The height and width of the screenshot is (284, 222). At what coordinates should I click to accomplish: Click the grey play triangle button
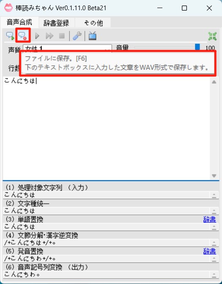pyautogui.click(x=37, y=36)
